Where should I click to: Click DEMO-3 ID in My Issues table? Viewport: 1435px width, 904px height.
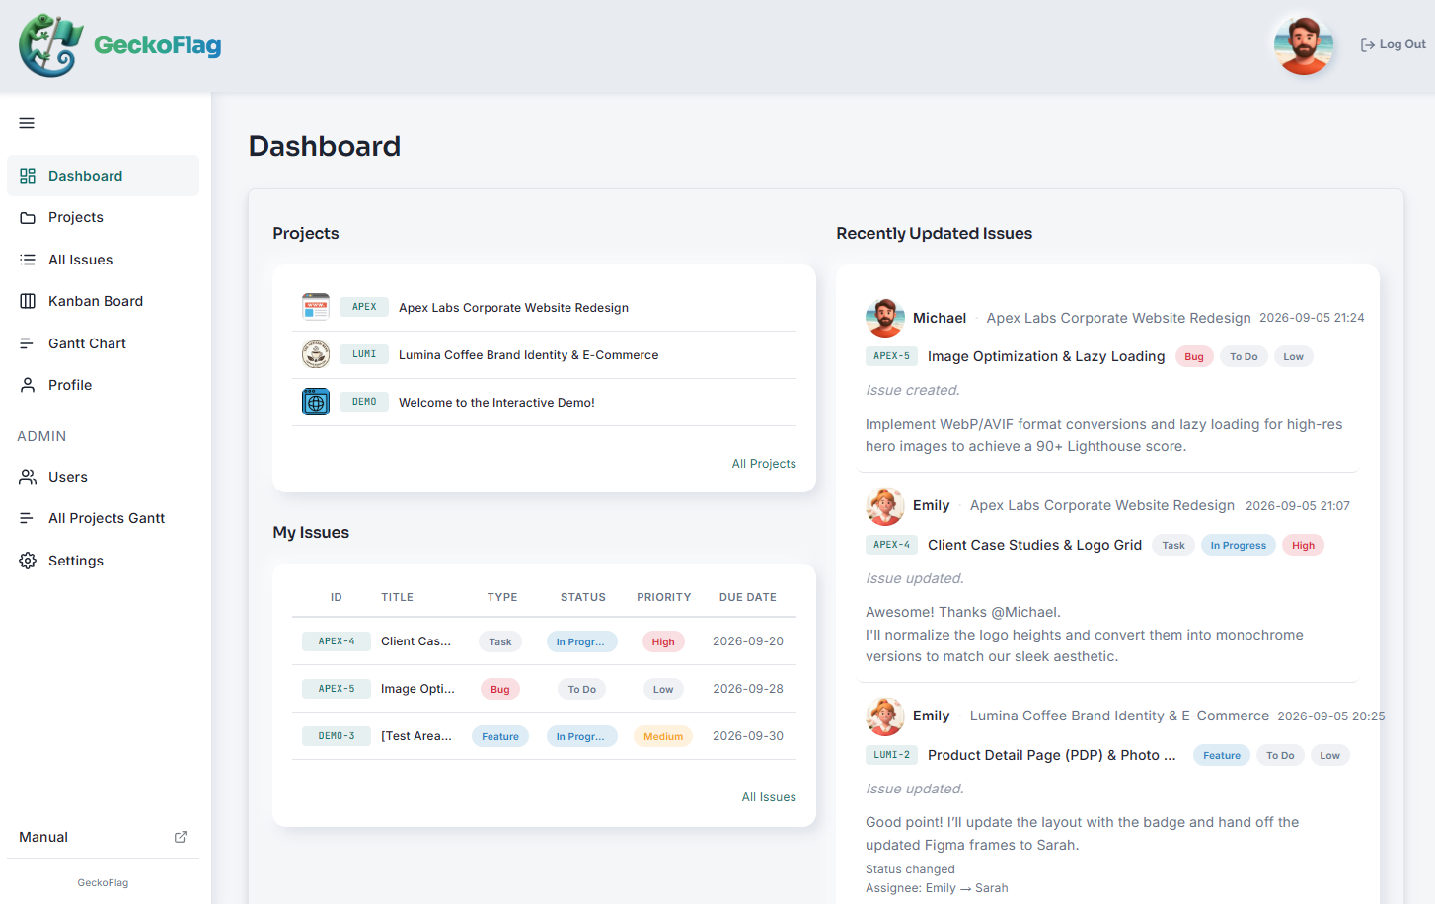tap(337, 736)
